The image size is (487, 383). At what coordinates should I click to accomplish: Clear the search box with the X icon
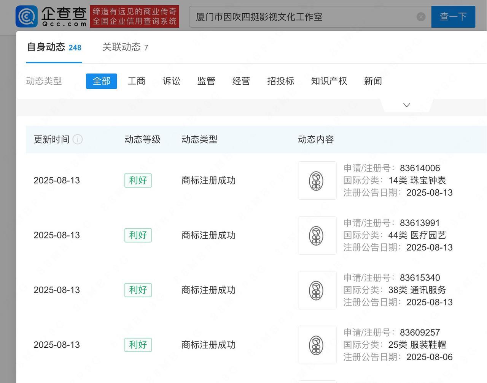(x=421, y=17)
